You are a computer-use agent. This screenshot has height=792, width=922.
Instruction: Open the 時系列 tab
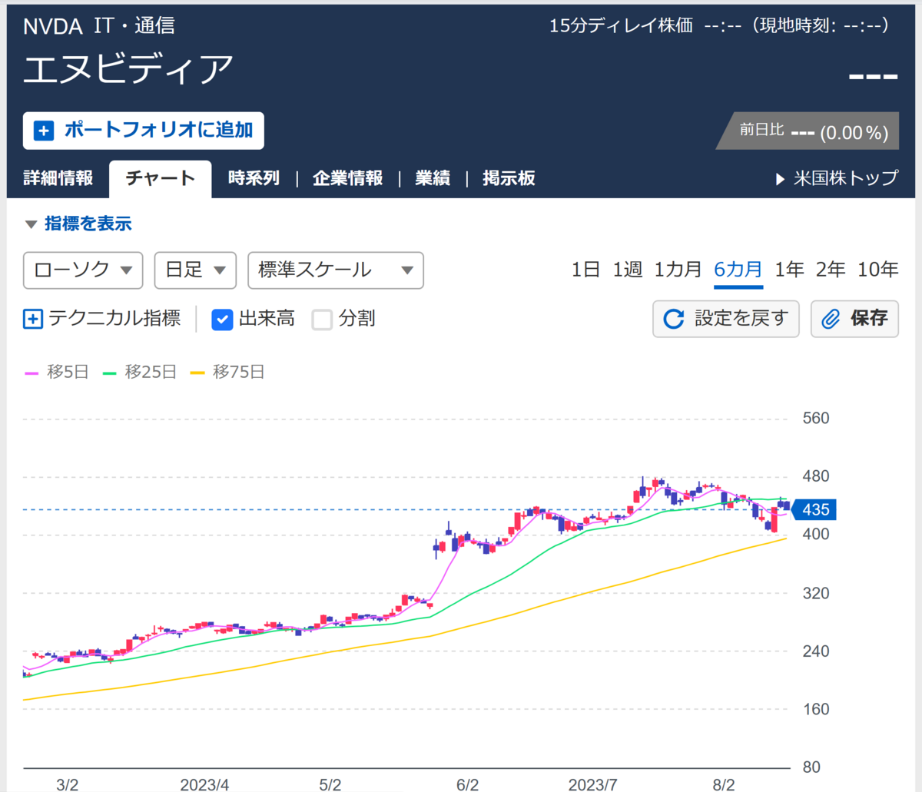[x=254, y=178]
